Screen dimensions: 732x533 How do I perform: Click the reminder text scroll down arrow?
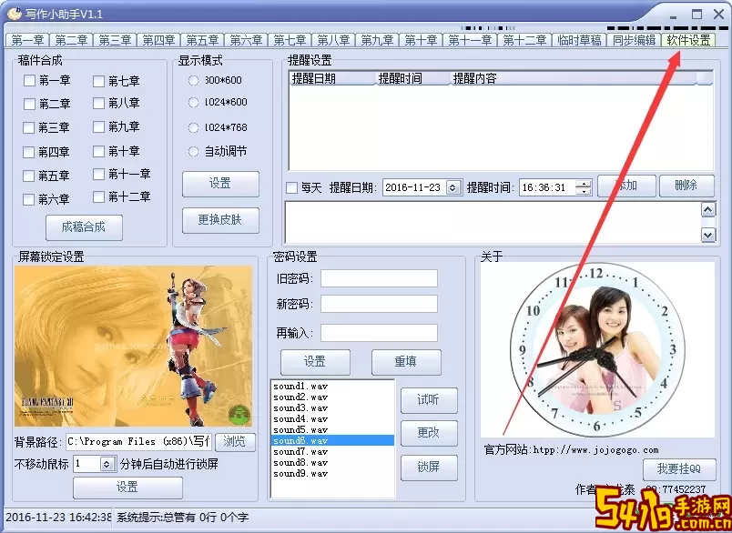(708, 235)
